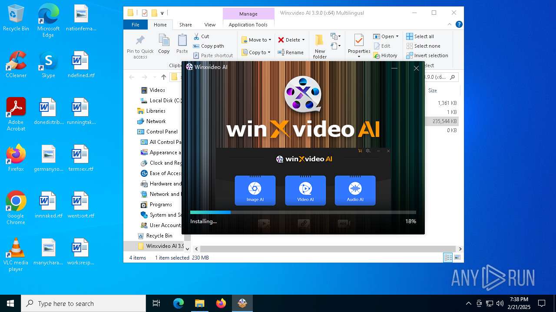The width and height of the screenshot is (556, 312).
Task: Click History in Explorer ribbon
Action: (x=385, y=55)
